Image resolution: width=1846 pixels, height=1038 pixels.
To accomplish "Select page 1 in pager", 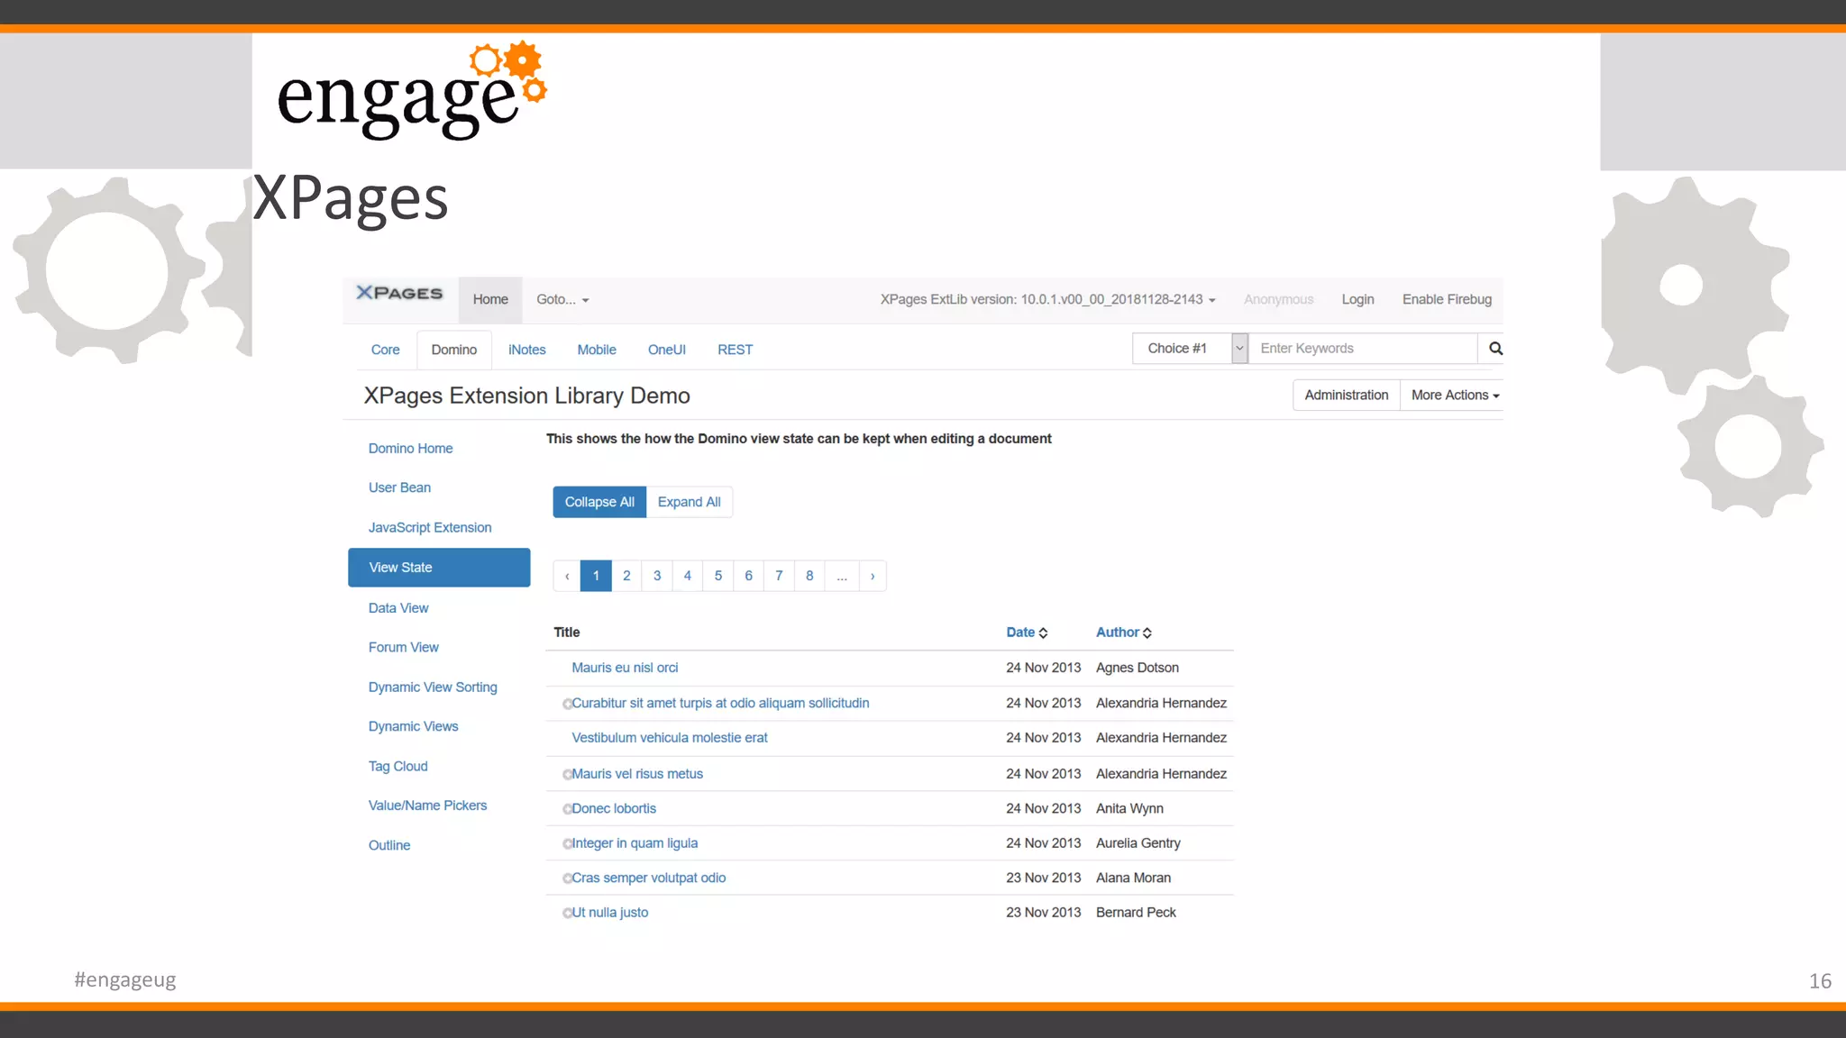I will point(596,576).
